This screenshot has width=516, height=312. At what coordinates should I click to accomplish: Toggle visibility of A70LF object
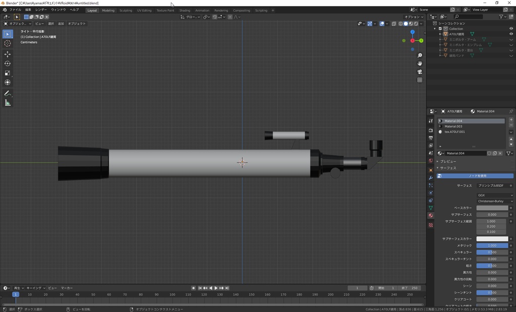[511, 34]
